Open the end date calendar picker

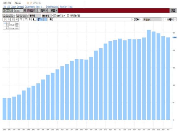tap(28, 16)
